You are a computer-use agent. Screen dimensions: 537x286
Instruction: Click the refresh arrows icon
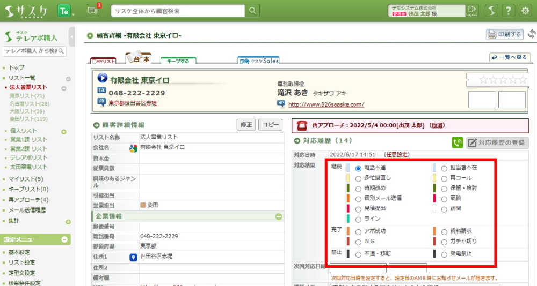coord(532,34)
